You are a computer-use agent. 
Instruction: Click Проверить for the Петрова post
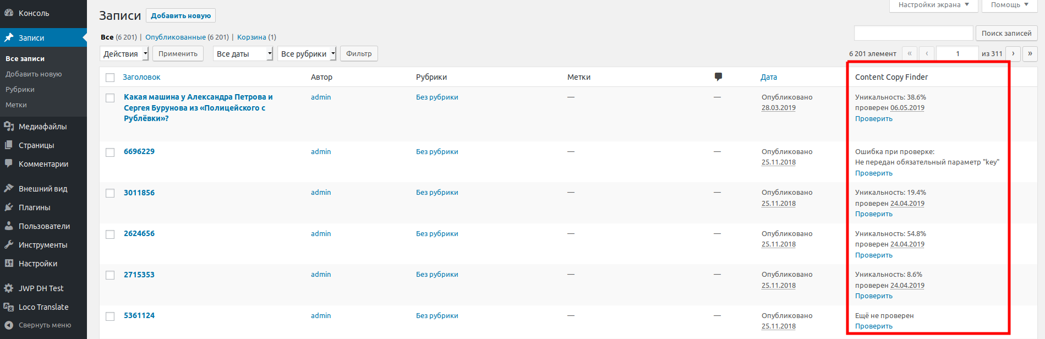click(874, 118)
